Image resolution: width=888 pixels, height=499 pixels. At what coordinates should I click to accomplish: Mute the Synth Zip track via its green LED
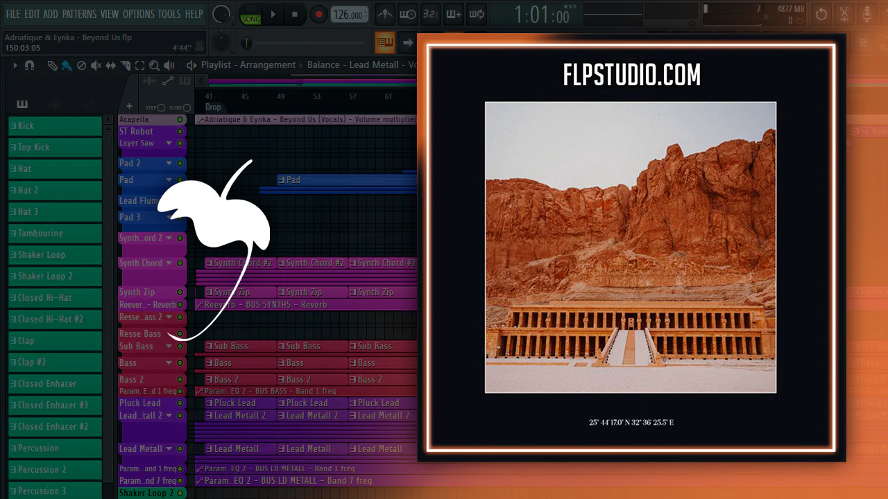pos(180,292)
